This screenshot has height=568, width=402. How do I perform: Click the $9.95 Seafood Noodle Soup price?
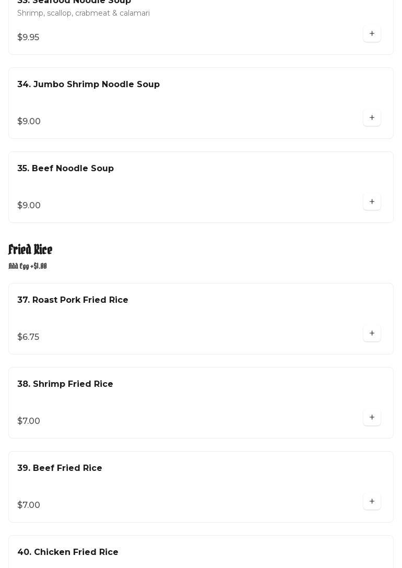point(28,38)
